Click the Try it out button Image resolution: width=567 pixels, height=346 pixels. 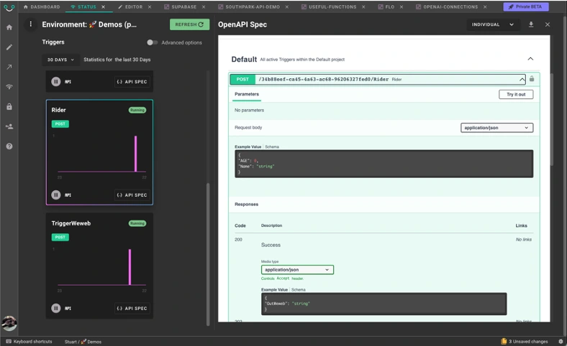pyautogui.click(x=516, y=94)
